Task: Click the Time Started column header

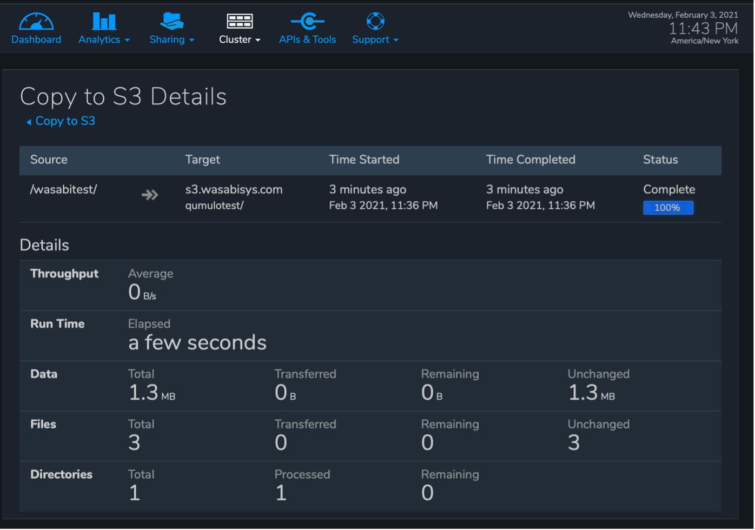Action: click(x=364, y=160)
